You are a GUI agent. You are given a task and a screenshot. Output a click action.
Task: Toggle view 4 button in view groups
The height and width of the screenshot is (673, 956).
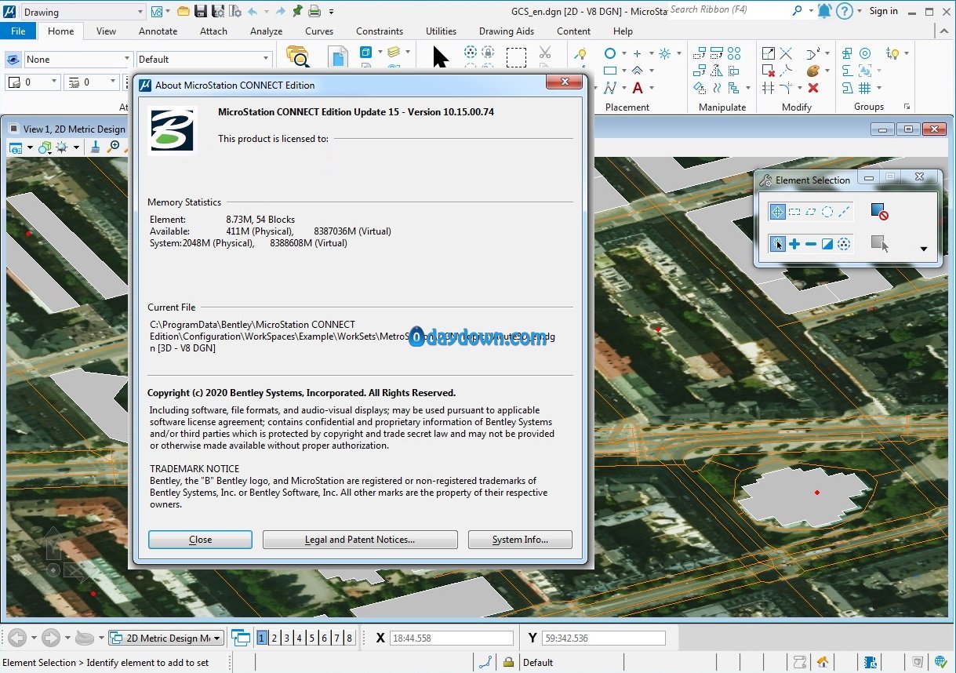point(300,638)
